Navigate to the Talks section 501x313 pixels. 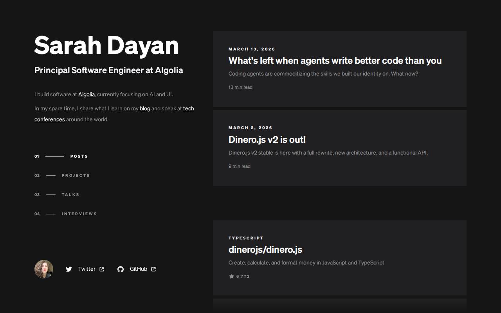coord(57,194)
